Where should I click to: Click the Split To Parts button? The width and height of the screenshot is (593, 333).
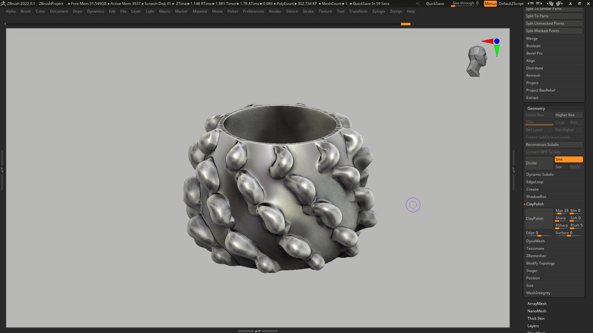tap(554, 16)
